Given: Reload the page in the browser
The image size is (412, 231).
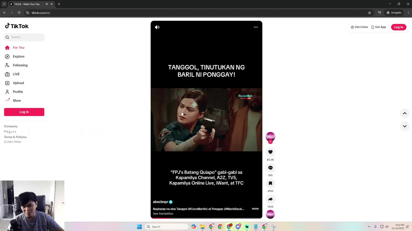Looking at the screenshot, I should 19,13.
